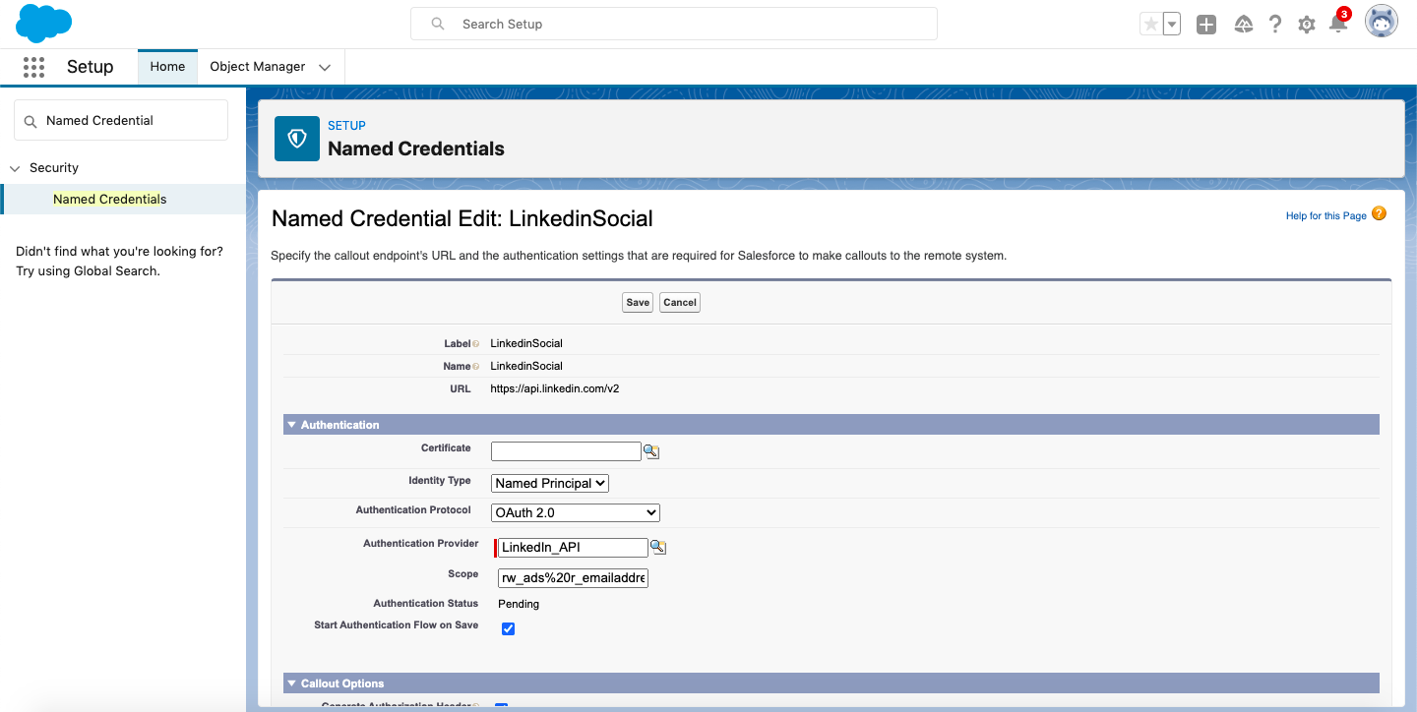Click the Quick Find box containing Named Credential
Image resolution: width=1417 pixels, height=712 pixels.
pyautogui.click(x=121, y=120)
